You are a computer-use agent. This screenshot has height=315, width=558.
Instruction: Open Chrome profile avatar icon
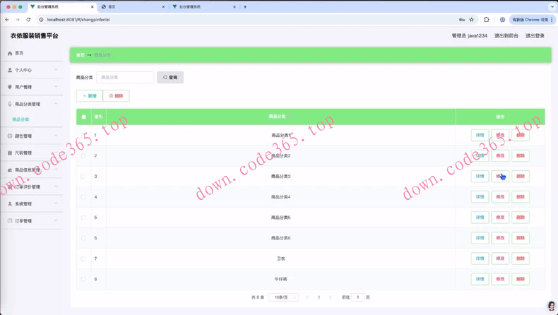tap(502, 20)
